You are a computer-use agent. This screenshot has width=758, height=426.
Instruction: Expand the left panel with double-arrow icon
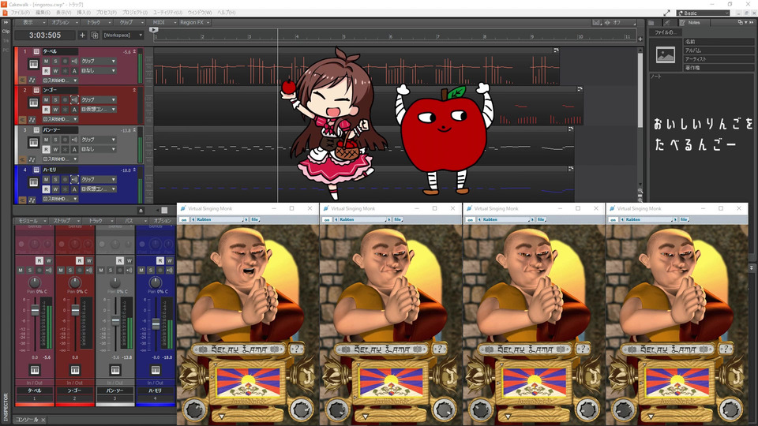[x=6, y=22]
